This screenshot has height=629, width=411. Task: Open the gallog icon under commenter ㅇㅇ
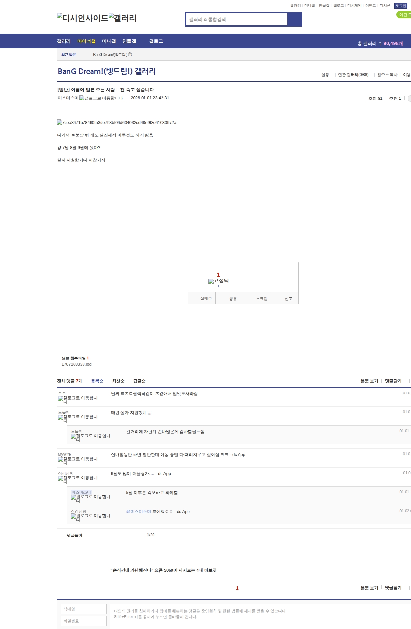[78, 400]
